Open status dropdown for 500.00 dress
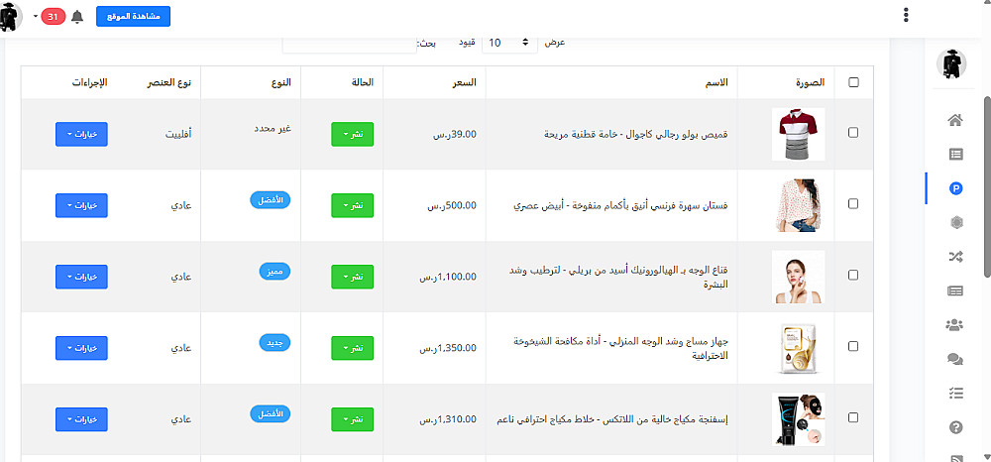 (x=352, y=206)
